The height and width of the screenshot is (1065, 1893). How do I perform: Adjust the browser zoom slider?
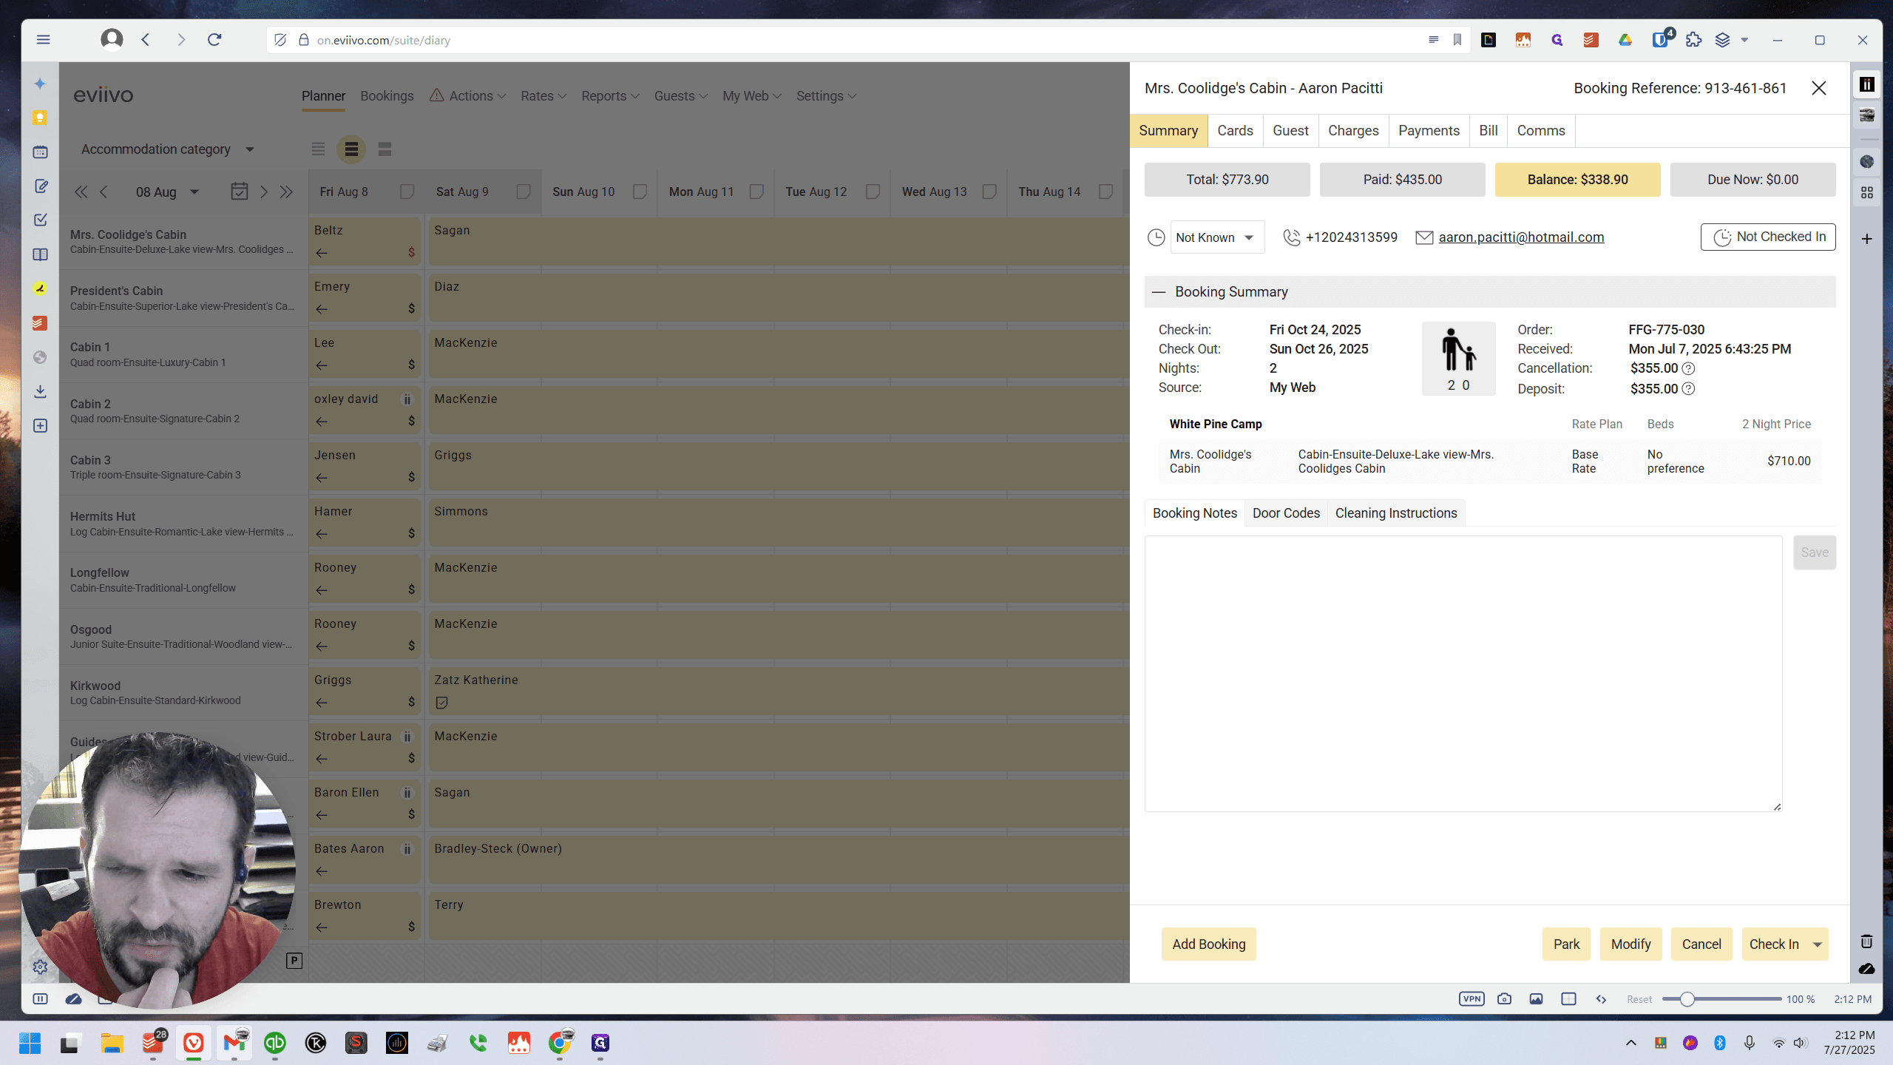tap(1687, 999)
